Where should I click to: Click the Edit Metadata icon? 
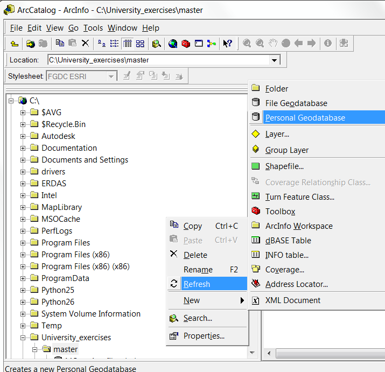point(127,76)
